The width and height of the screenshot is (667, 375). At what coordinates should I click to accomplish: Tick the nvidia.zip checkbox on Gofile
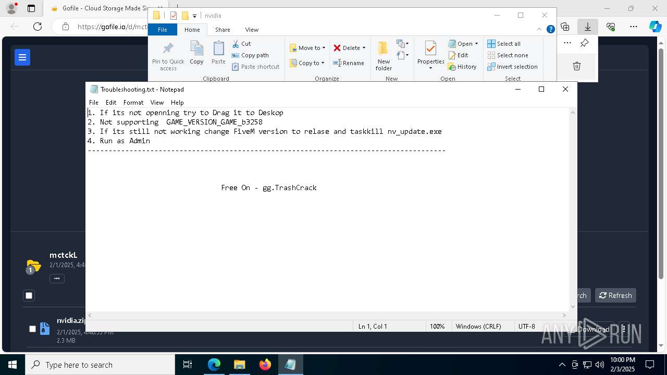point(32,329)
